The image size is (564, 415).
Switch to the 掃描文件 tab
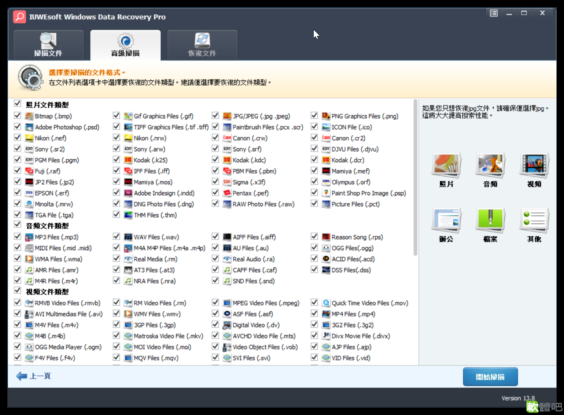[x=48, y=45]
